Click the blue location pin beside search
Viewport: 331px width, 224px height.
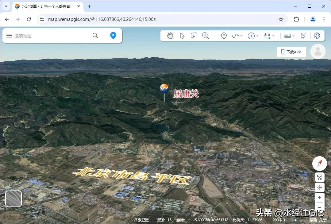[113, 36]
